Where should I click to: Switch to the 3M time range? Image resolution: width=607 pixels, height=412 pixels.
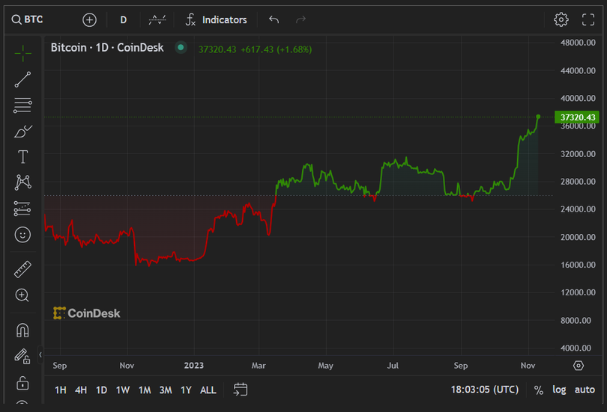(x=166, y=390)
